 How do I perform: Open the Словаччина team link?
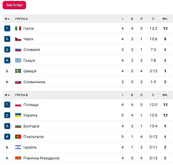tap(34, 82)
